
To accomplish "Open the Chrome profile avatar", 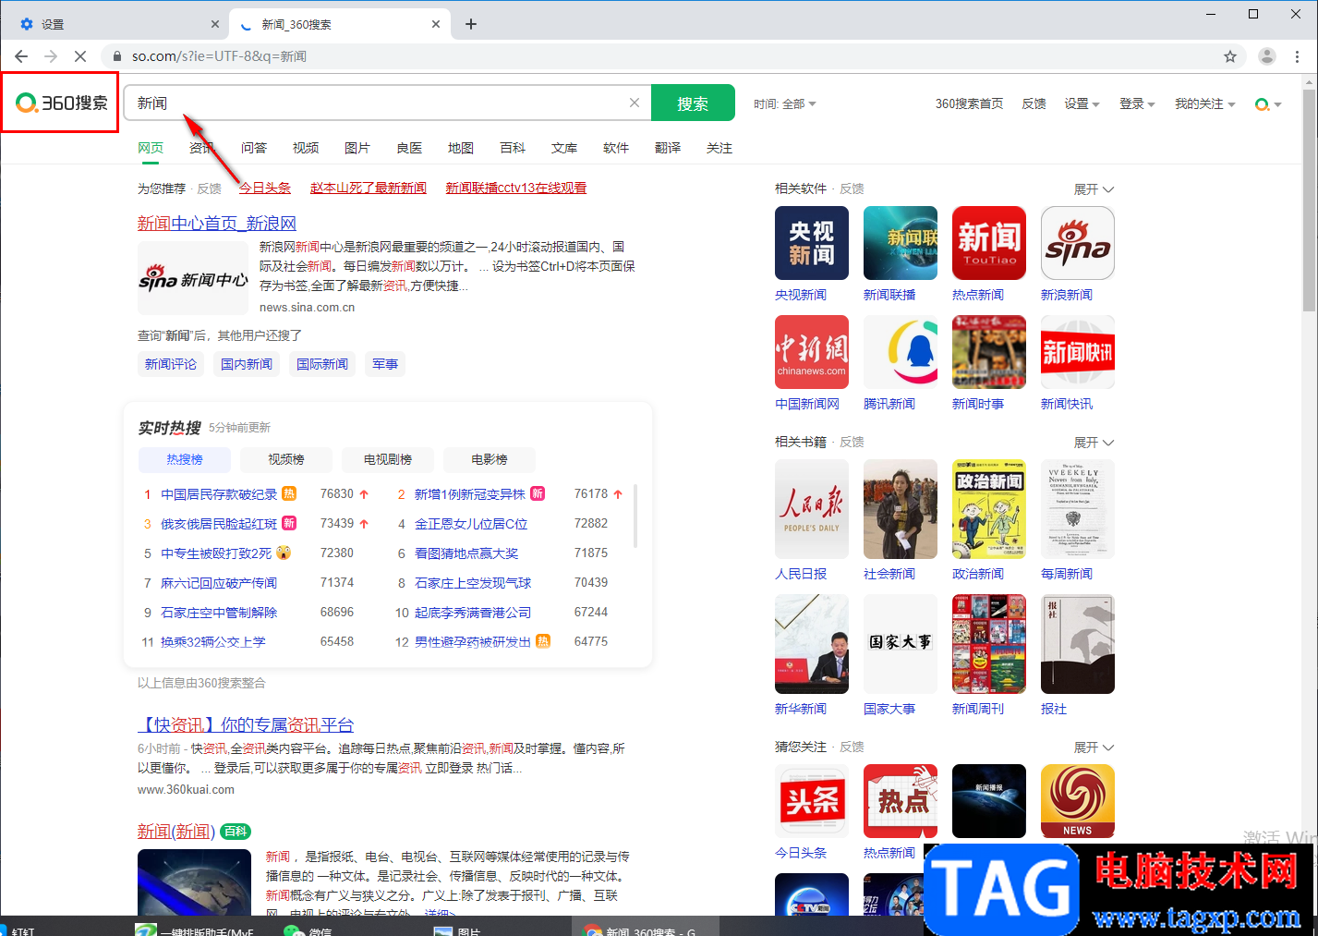I will tap(1267, 56).
